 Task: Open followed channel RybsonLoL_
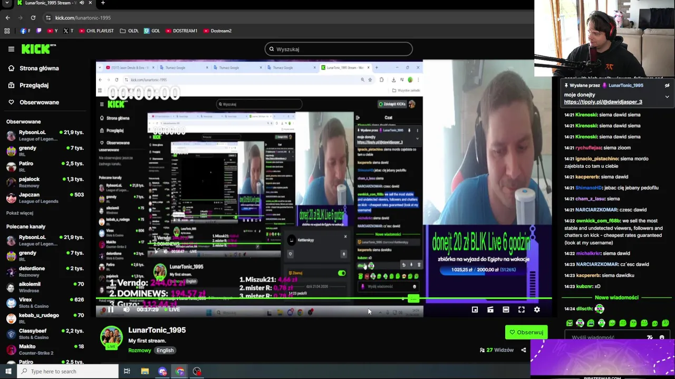(x=45, y=135)
